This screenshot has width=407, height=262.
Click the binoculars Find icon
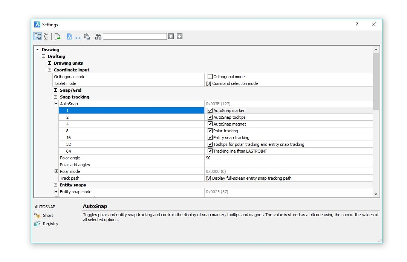[98, 36]
